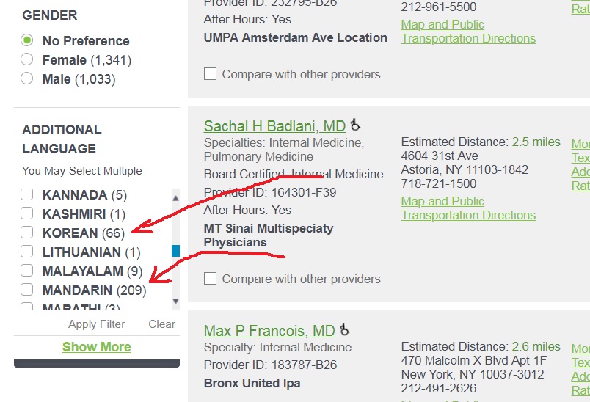Tick the KANNADA language checkbox
Viewport: 590px width, 402px height.
point(26,194)
